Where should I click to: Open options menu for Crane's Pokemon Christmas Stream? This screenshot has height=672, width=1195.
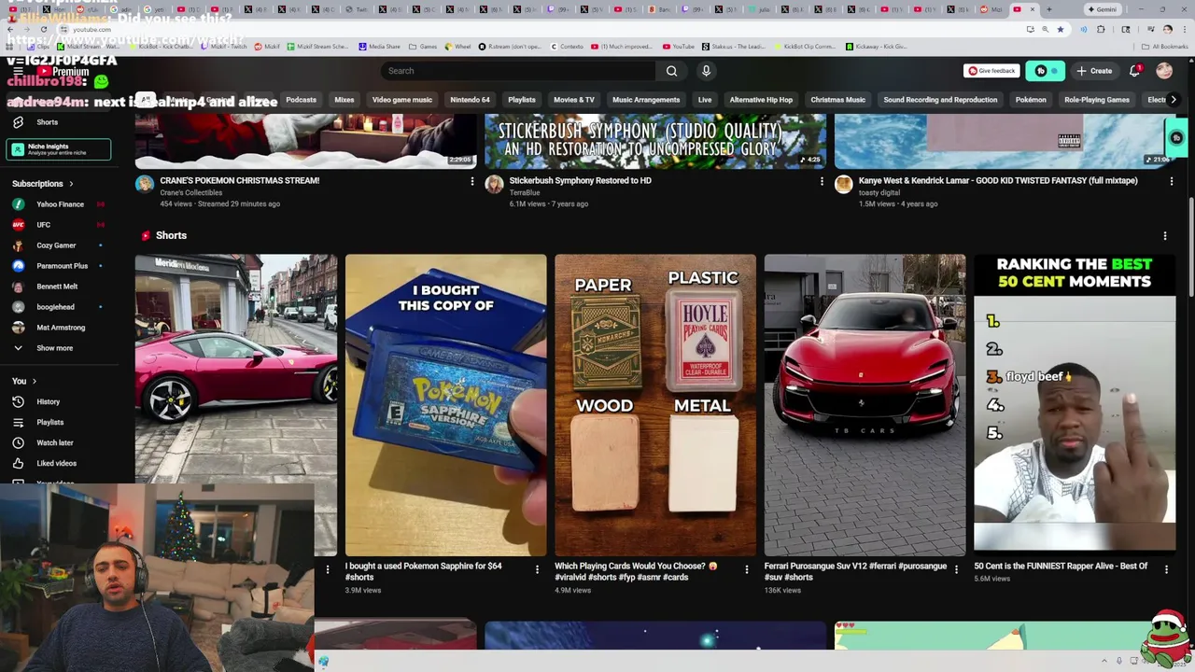[472, 181]
